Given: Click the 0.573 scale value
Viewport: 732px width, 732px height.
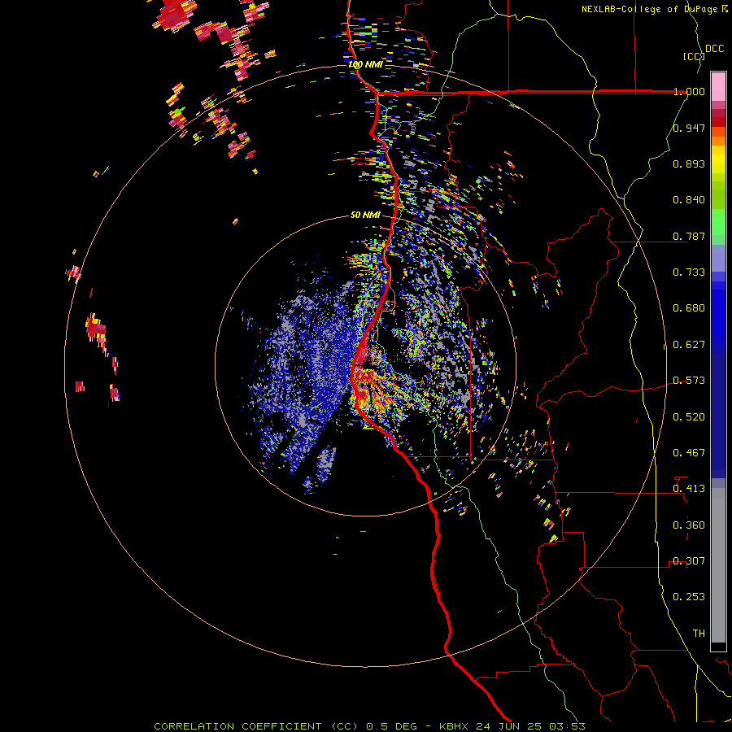Looking at the screenshot, I should (689, 381).
